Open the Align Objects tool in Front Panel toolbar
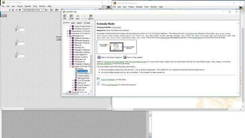The height and width of the screenshot is (138, 245). point(46,10)
